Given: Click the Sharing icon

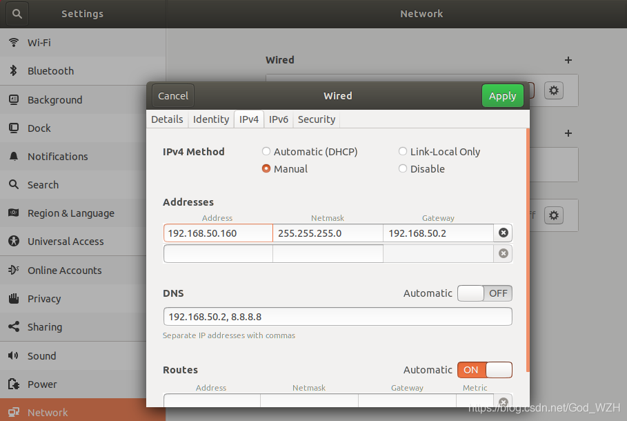Looking at the screenshot, I should pos(14,326).
